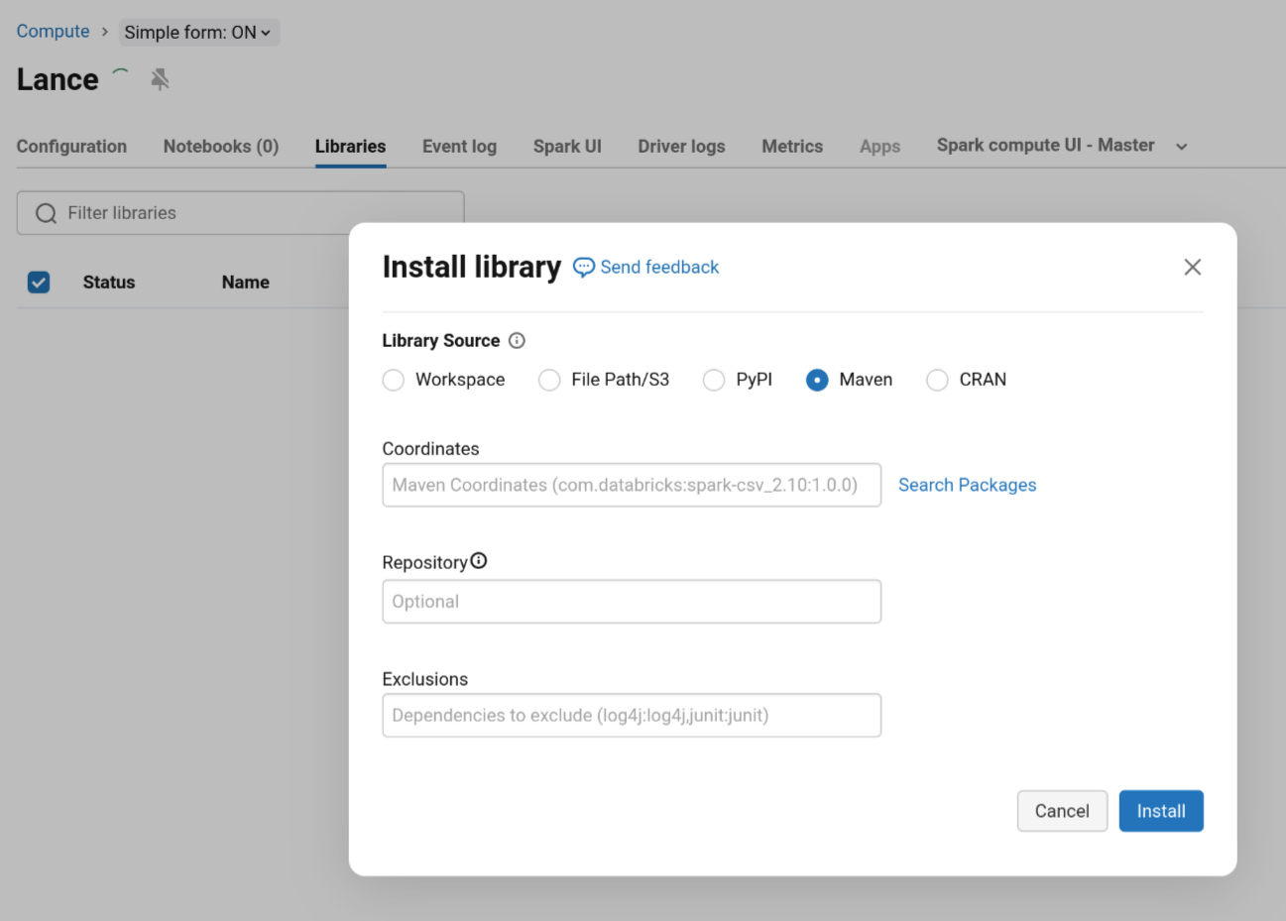The height and width of the screenshot is (921, 1286).
Task: Click the Repository info icon
Action: (480, 560)
